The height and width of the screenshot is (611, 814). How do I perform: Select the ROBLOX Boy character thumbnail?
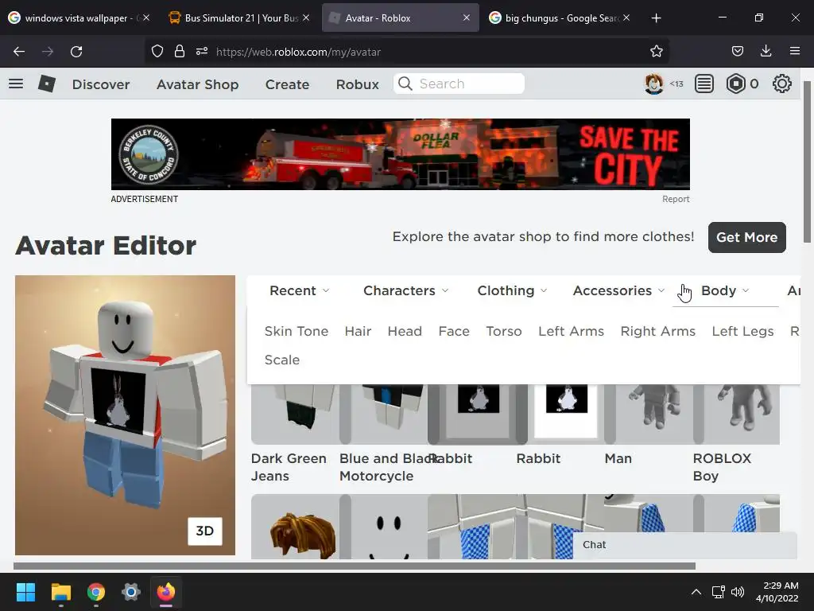coord(736,414)
